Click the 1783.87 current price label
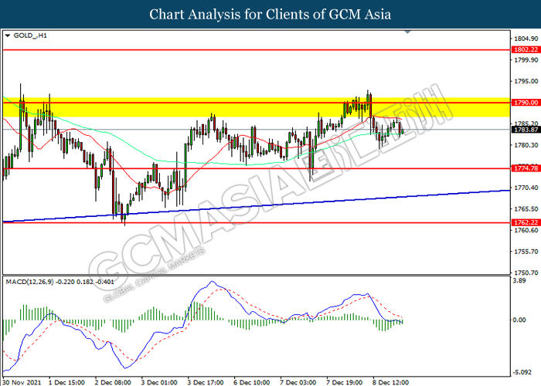 (526, 130)
